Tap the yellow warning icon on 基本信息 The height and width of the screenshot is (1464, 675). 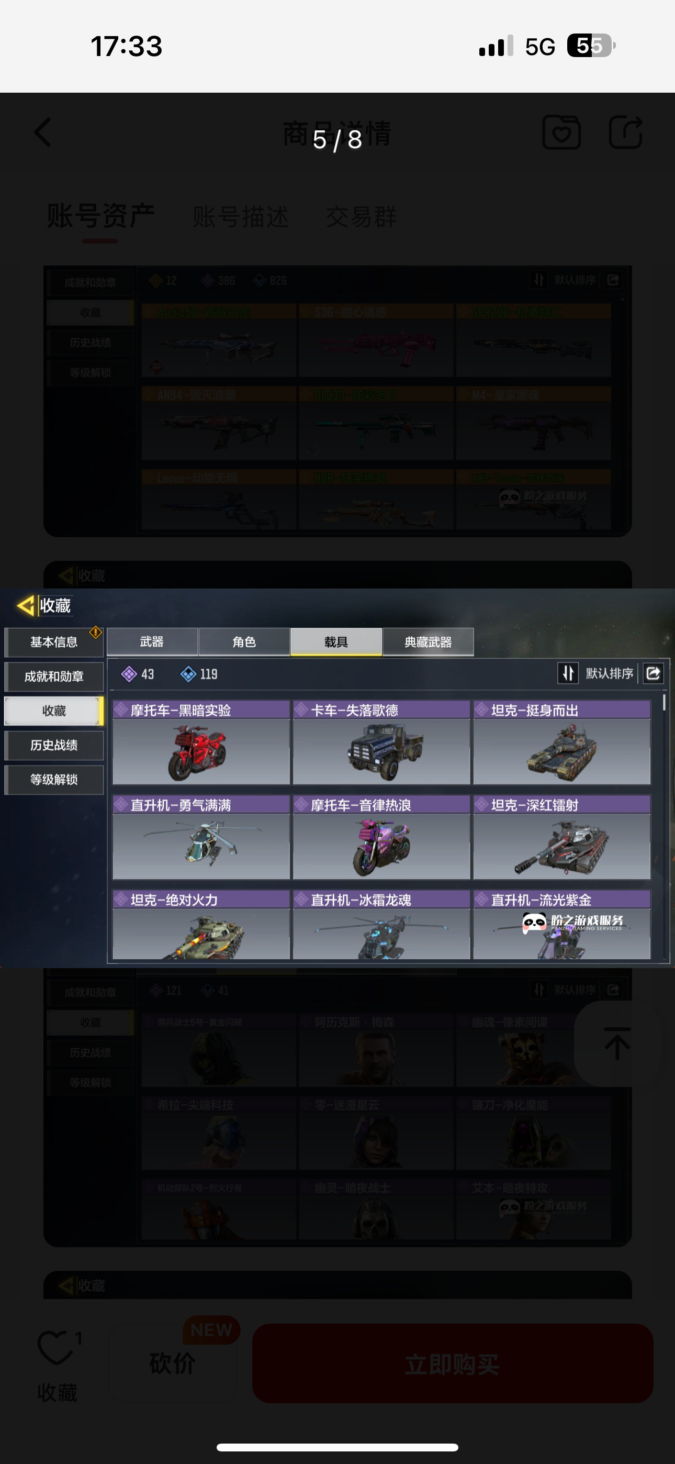tap(95, 632)
